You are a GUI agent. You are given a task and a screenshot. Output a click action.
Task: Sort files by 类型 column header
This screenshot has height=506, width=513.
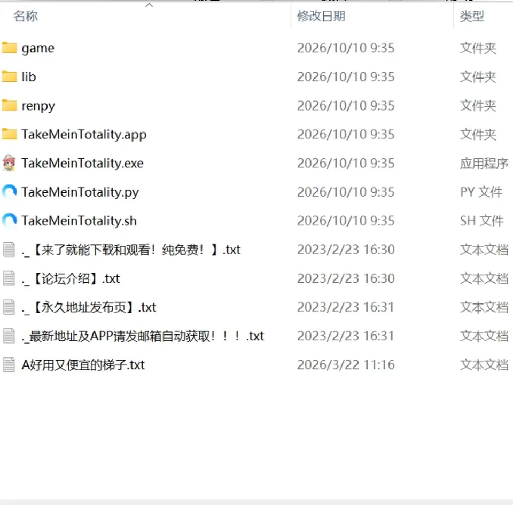click(x=472, y=16)
